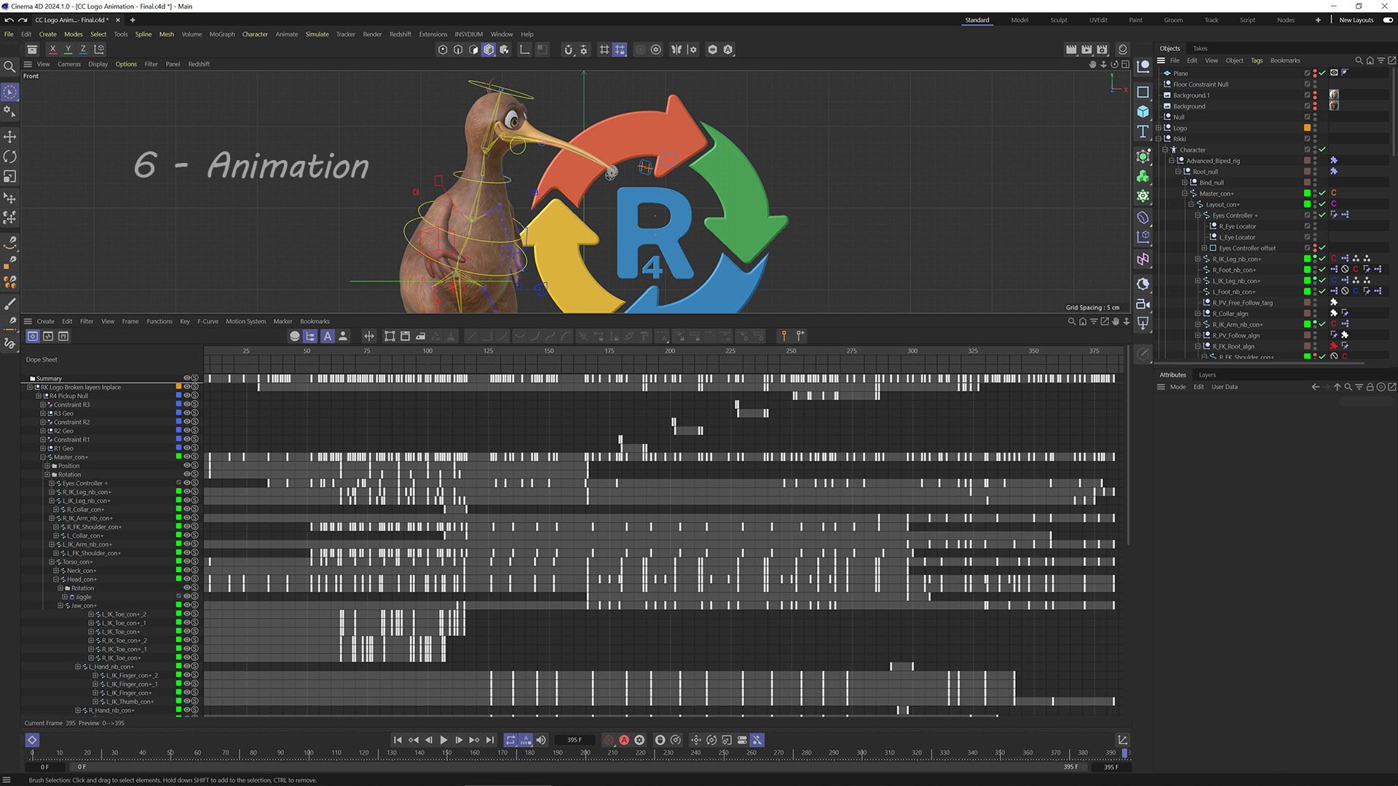Open the coordinate system icon beside Z axis
This screenshot has width=1398, height=786.
tap(100, 49)
